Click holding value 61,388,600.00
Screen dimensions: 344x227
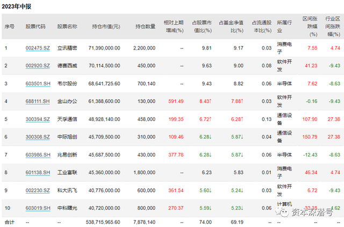coord(104,101)
